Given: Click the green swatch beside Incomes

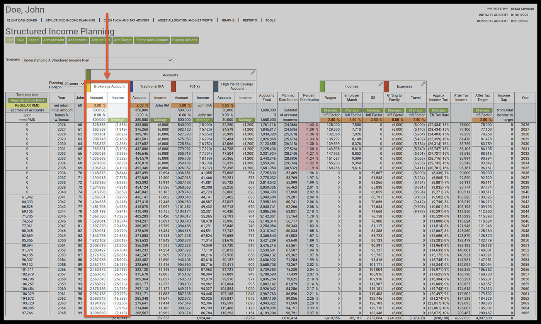Looking at the screenshot, I should [x=322, y=86].
